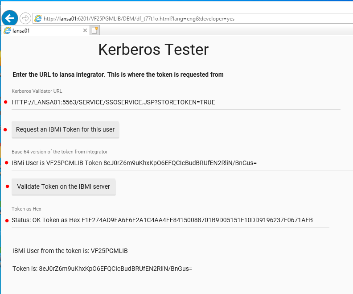Click the browser Back arrow button

[10, 18]
